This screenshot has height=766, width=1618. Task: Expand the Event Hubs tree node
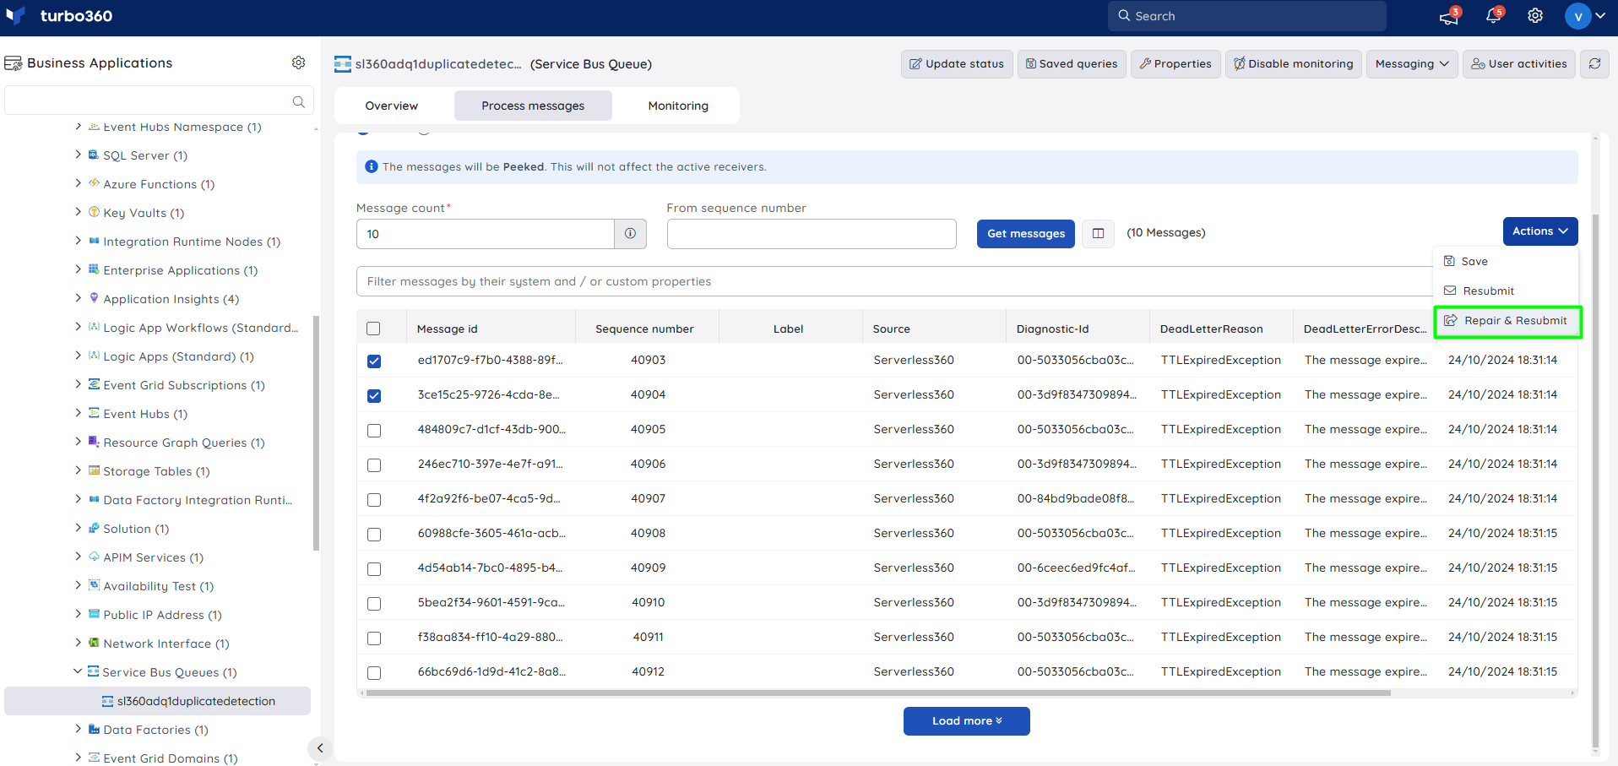[x=78, y=413]
